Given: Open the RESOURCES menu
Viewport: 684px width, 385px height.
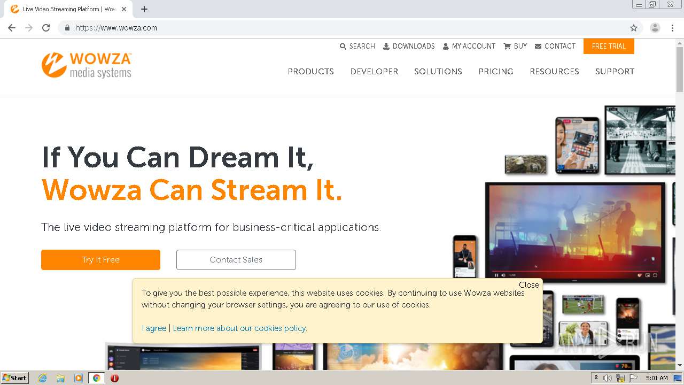Looking at the screenshot, I should point(554,71).
